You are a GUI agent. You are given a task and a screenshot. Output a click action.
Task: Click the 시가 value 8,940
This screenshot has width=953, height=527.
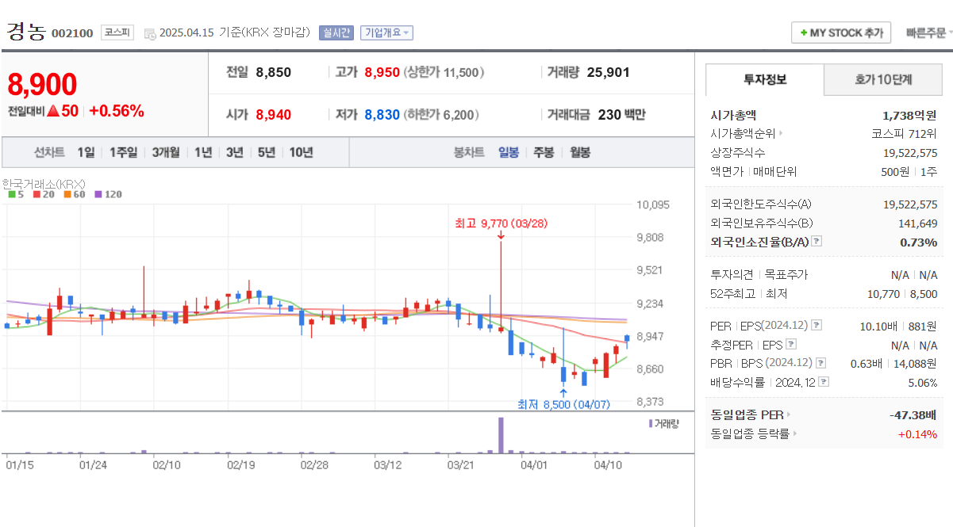coord(274,115)
